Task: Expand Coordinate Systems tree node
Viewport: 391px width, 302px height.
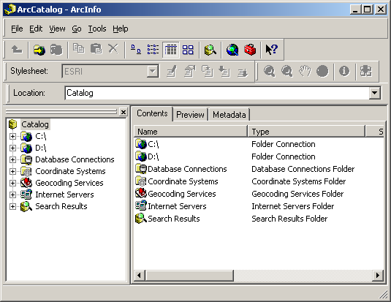Action: [x=12, y=171]
